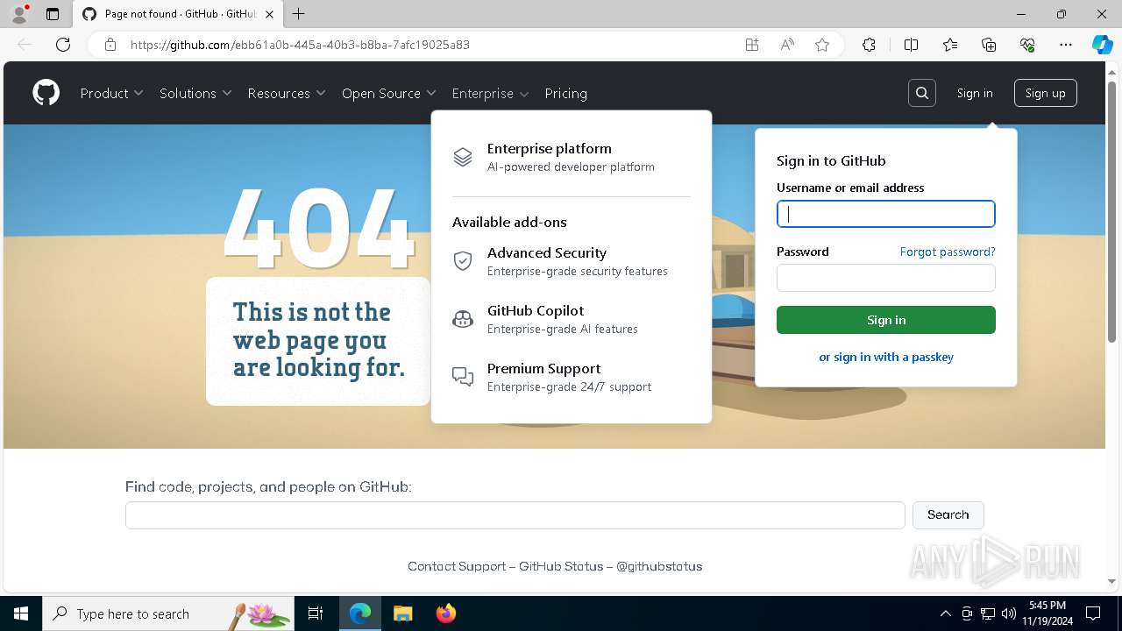1122x631 pixels.
Task: Open the Tab actions menu icon
Action: 53,14
